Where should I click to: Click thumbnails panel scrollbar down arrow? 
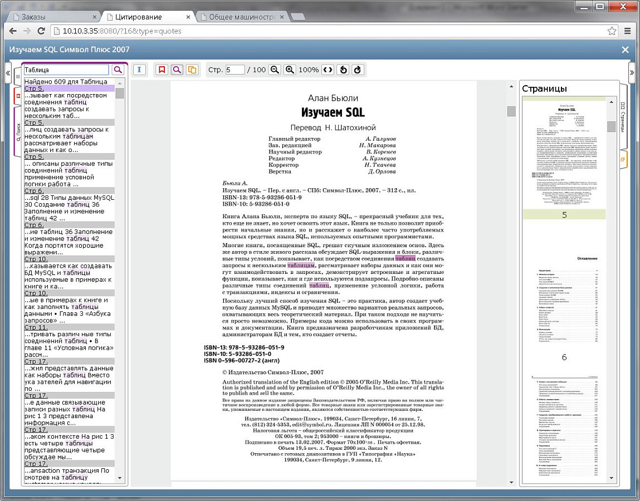(x=612, y=478)
